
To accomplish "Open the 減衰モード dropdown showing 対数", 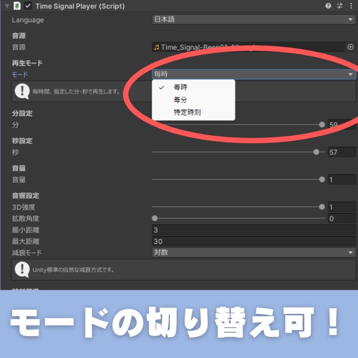I will pyautogui.click(x=254, y=253).
